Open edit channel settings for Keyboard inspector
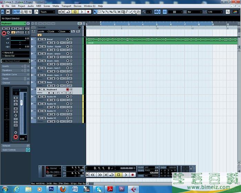 tap(28, 23)
